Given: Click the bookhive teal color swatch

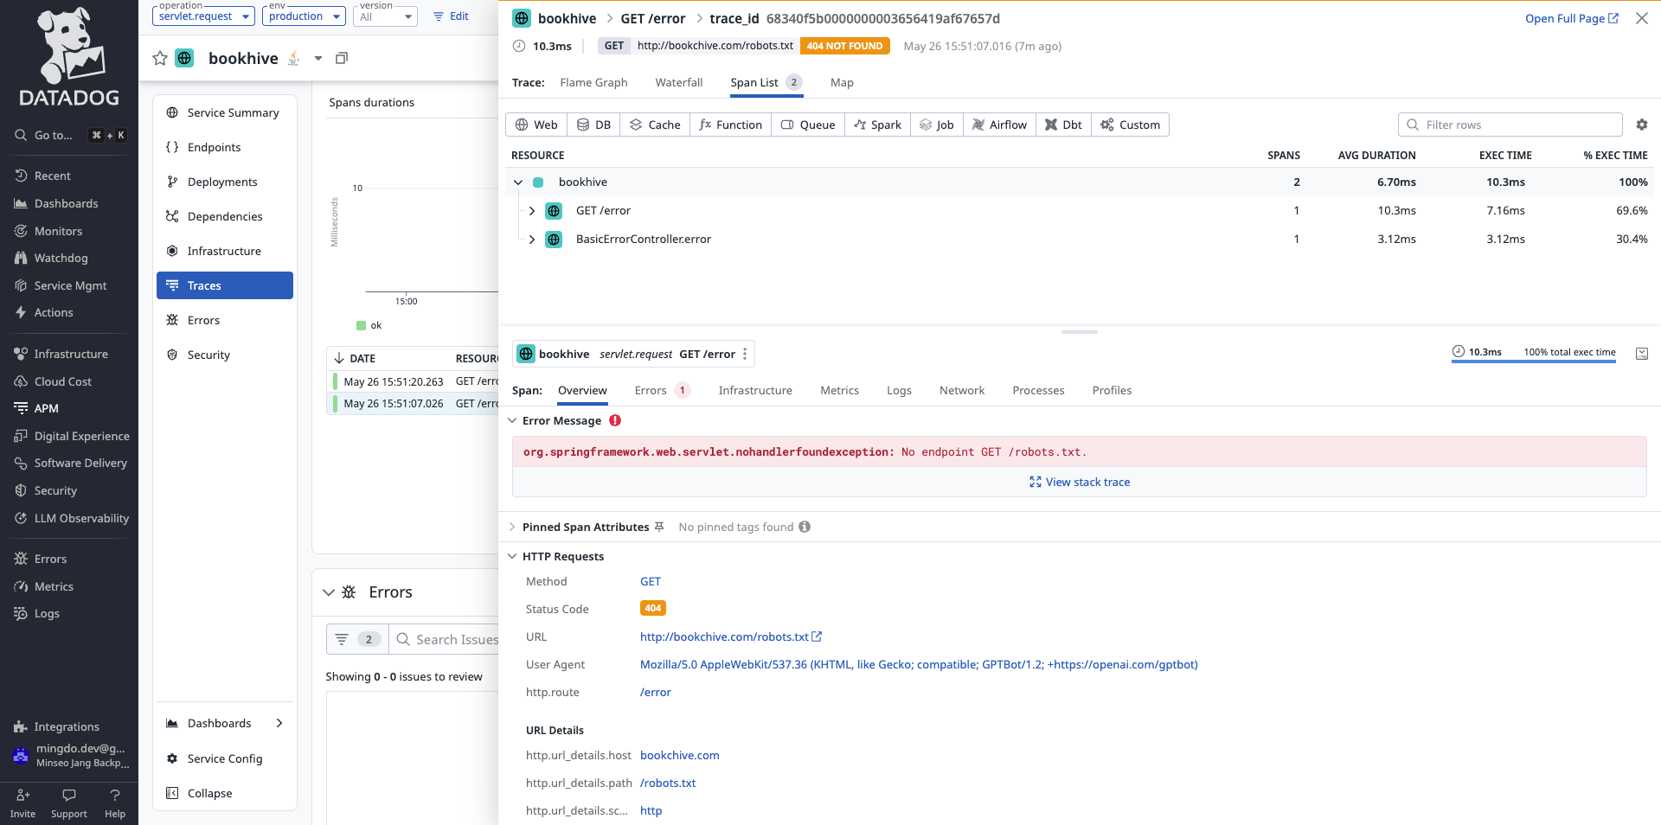Looking at the screenshot, I should coord(538,182).
